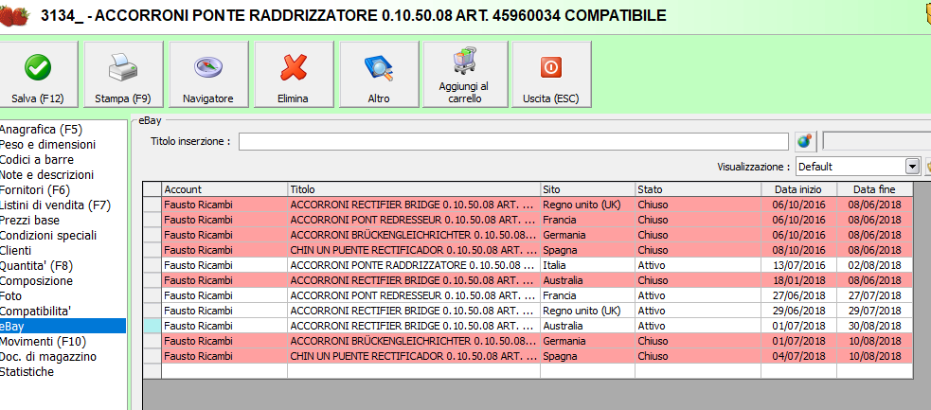The image size is (931, 410).
Task: Click the Titolo inserzione text field
Action: (513, 141)
